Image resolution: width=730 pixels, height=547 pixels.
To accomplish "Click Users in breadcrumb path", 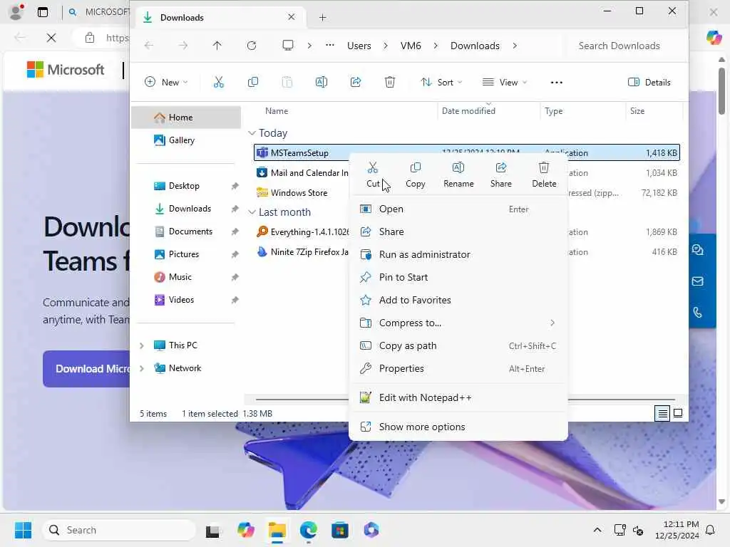I will 359,46.
